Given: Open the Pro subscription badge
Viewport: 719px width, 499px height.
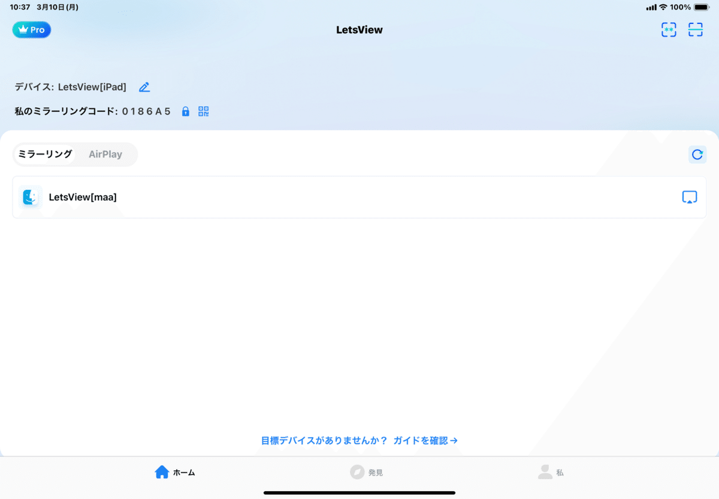Looking at the screenshot, I should tap(31, 29).
